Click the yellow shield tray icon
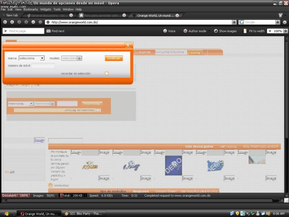Viewport: 289px width, 217px height. [x=237, y=213]
